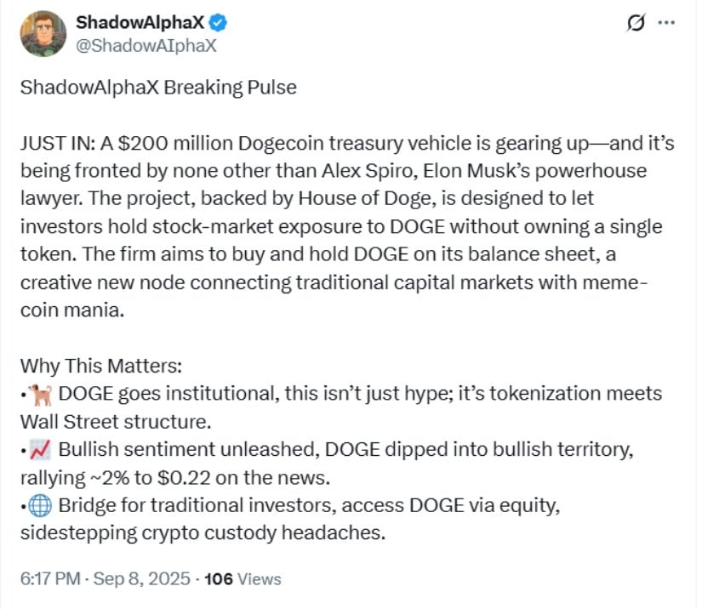The width and height of the screenshot is (702, 609).
Task: Open the three-dots more menu
Action: pyautogui.click(x=666, y=22)
